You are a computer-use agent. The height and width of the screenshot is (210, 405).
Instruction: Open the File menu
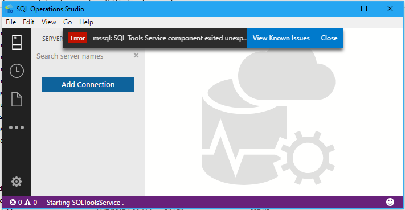11,22
